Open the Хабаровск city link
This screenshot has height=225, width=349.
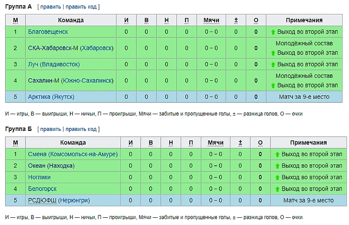(97, 48)
